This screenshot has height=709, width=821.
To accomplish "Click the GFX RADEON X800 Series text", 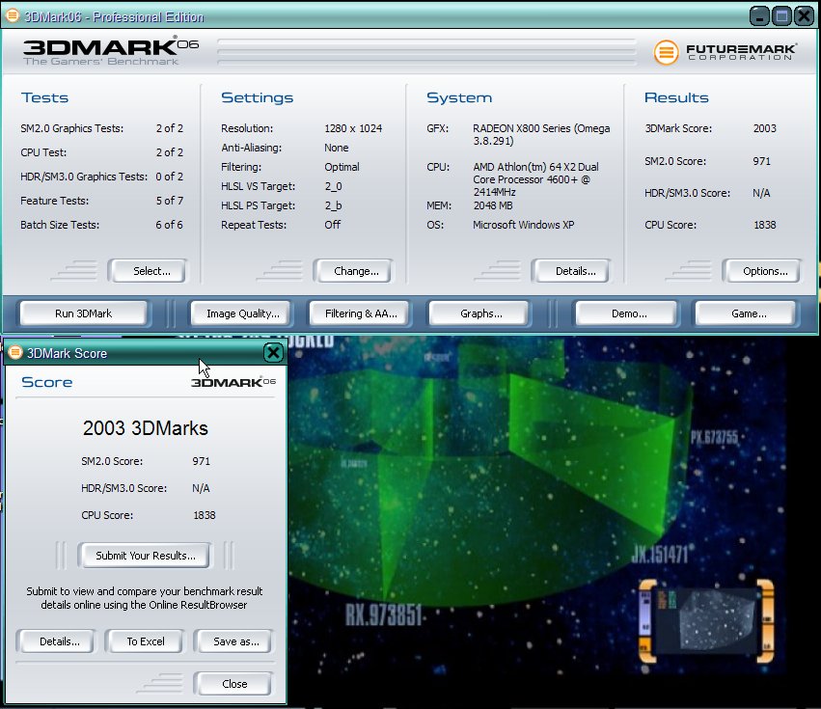I will 541,135.
